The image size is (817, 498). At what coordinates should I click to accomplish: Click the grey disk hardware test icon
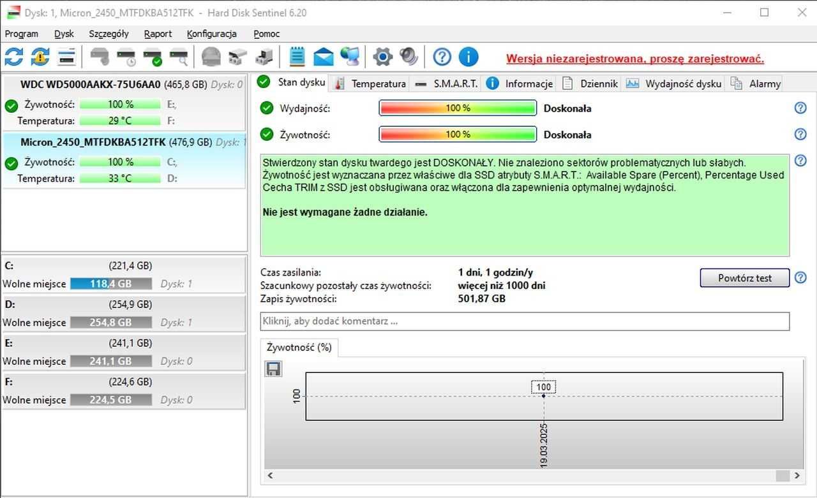[x=100, y=57]
